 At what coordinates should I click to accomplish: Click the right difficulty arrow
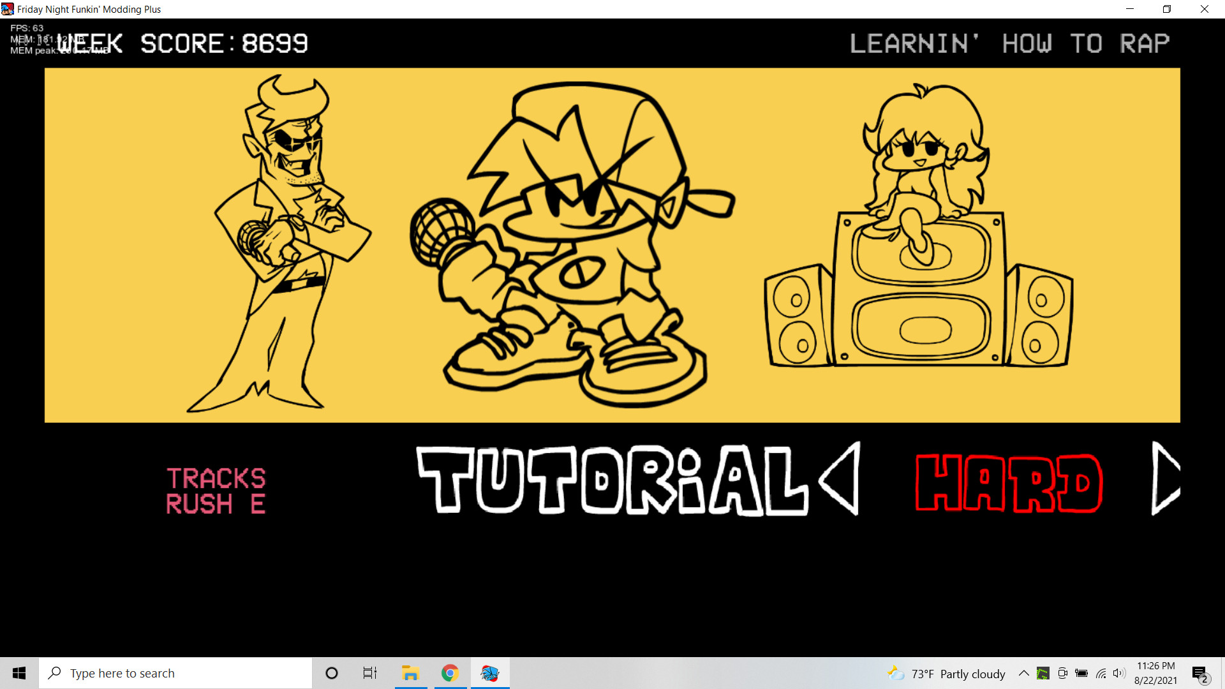1166,478
